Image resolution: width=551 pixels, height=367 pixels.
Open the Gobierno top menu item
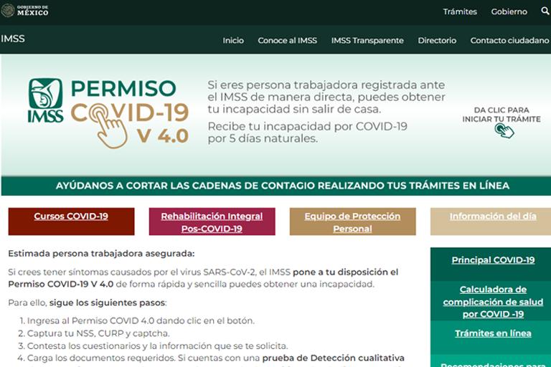509,11
